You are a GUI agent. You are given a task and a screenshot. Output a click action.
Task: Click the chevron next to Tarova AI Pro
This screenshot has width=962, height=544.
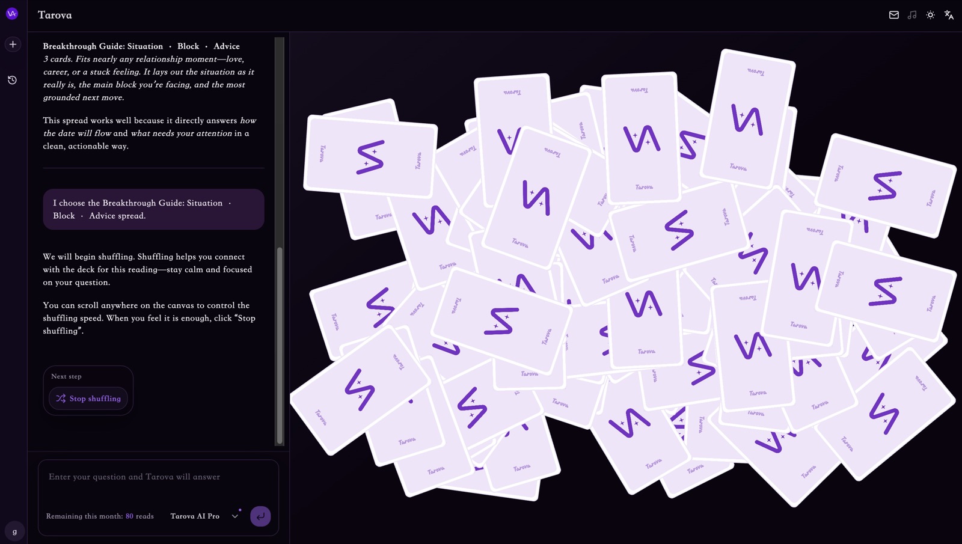coord(235,516)
